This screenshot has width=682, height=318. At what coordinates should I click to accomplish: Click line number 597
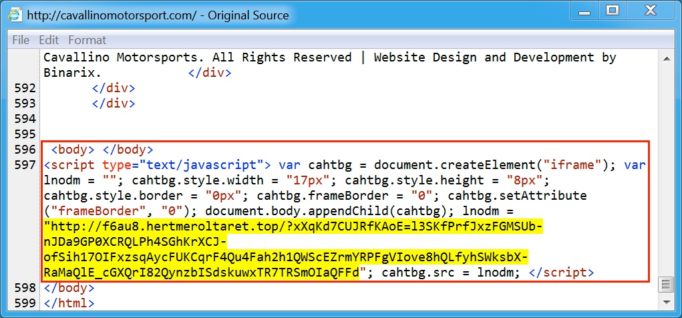tap(26, 165)
